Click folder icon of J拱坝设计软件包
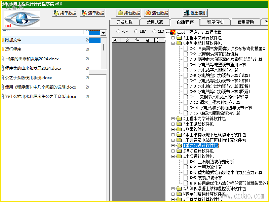 (179, 151)
